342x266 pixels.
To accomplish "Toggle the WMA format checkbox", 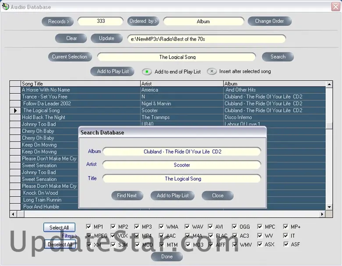I will coord(161,227).
